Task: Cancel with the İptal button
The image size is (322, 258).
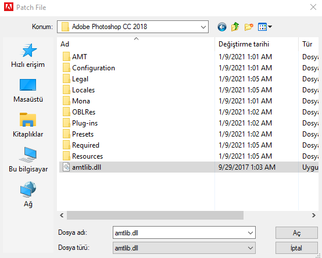Action: click(296, 248)
